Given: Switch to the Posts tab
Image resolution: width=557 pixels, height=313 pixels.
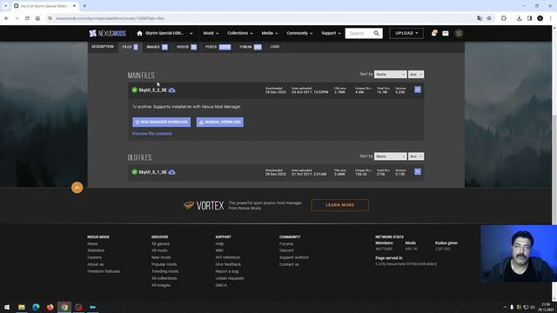Looking at the screenshot, I should pyautogui.click(x=218, y=47).
